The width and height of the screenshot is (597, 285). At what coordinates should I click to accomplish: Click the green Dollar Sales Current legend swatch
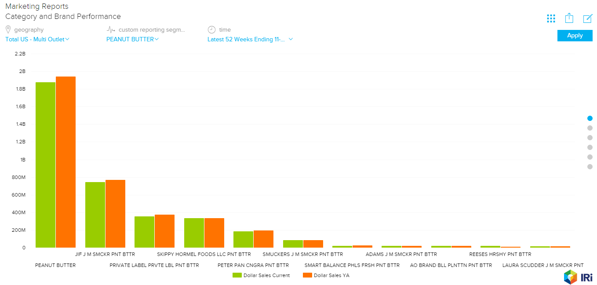tap(237, 275)
